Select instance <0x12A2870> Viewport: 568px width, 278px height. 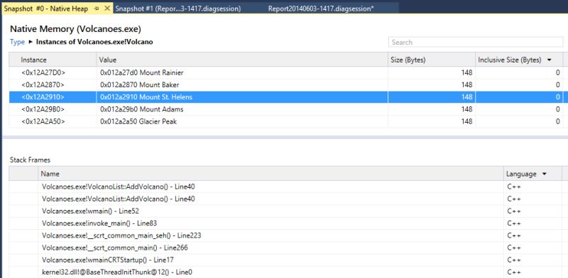(43, 85)
